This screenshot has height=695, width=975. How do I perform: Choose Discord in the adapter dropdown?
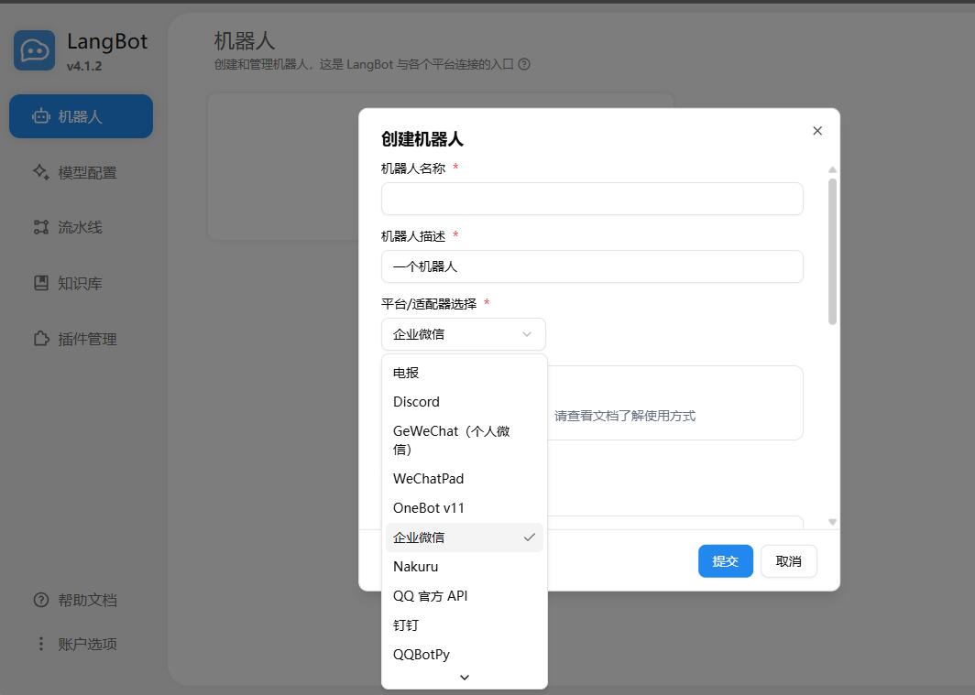[464, 402]
